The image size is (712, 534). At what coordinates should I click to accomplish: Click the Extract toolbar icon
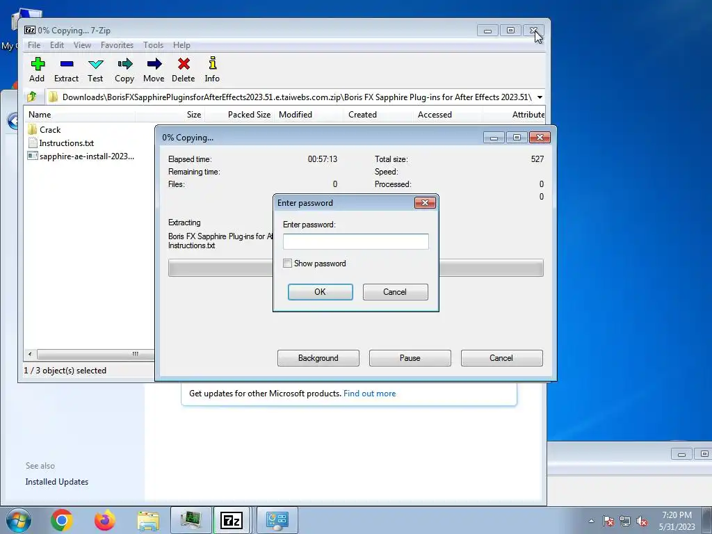[x=66, y=70]
